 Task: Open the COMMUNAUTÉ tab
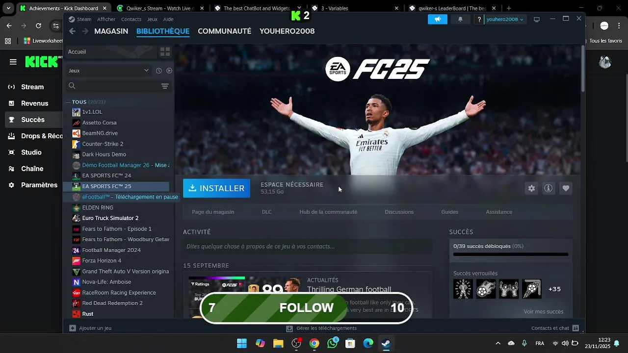click(224, 31)
